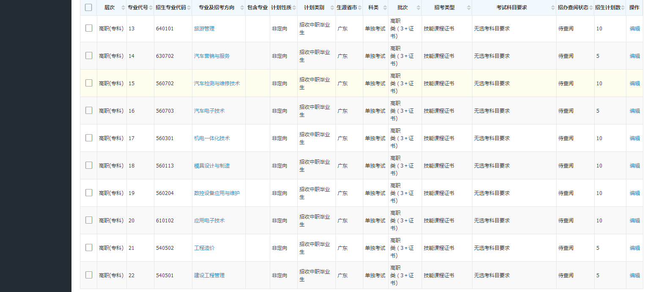Sort by the 层次 column arrow icon
This screenshot has width=645, height=292.
[123, 8]
